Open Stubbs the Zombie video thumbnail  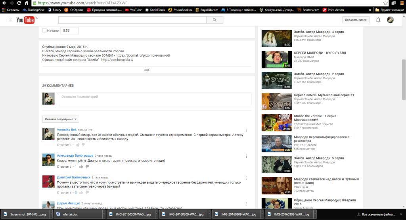[x=276, y=123]
